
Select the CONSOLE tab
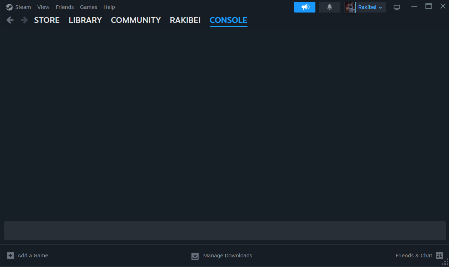coord(228,20)
